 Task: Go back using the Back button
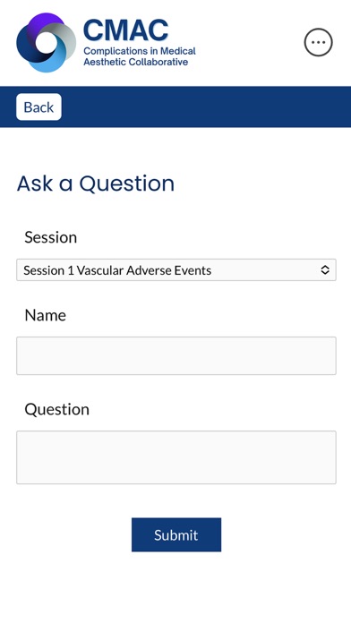pos(39,107)
